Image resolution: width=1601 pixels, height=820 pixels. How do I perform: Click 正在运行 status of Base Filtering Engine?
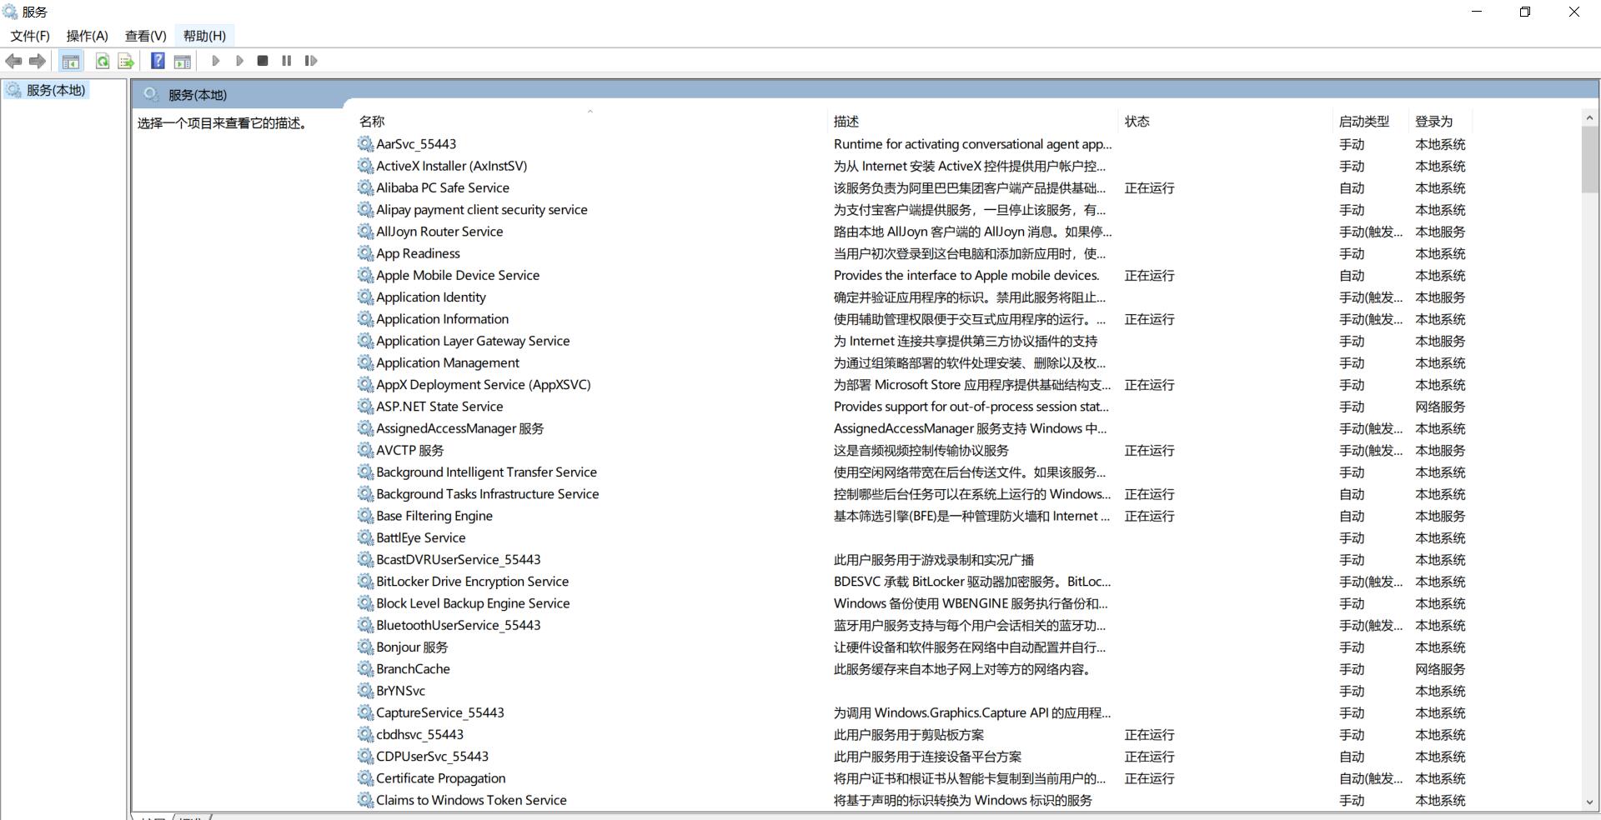pos(1149,516)
